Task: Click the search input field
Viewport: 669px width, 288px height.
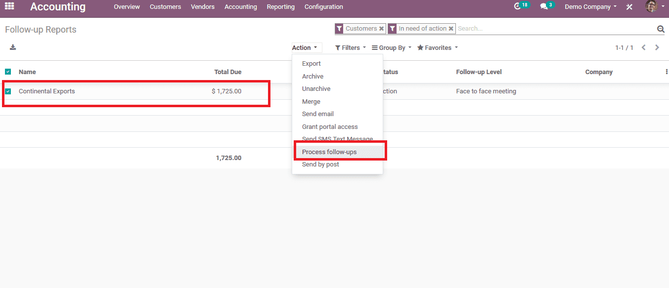Action: coord(555,29)
